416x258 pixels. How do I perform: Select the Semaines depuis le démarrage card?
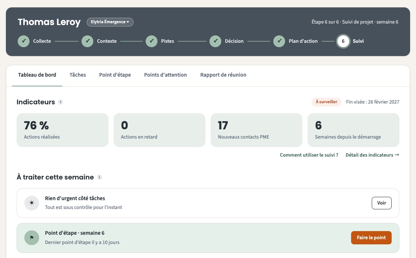pyautogui.click(x=353, y=130)
